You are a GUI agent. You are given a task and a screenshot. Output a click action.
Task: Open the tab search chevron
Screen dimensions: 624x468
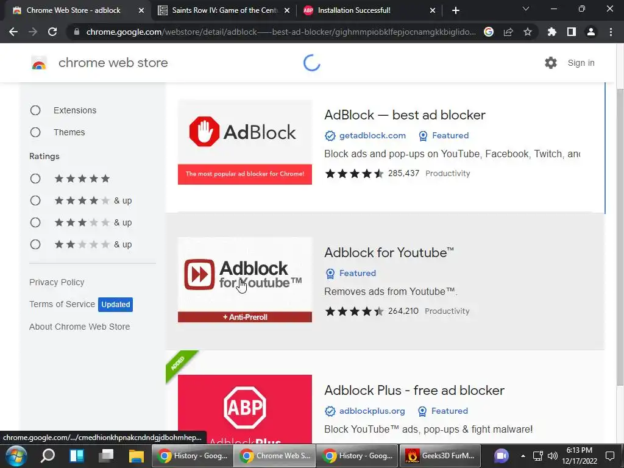[526, 9]
